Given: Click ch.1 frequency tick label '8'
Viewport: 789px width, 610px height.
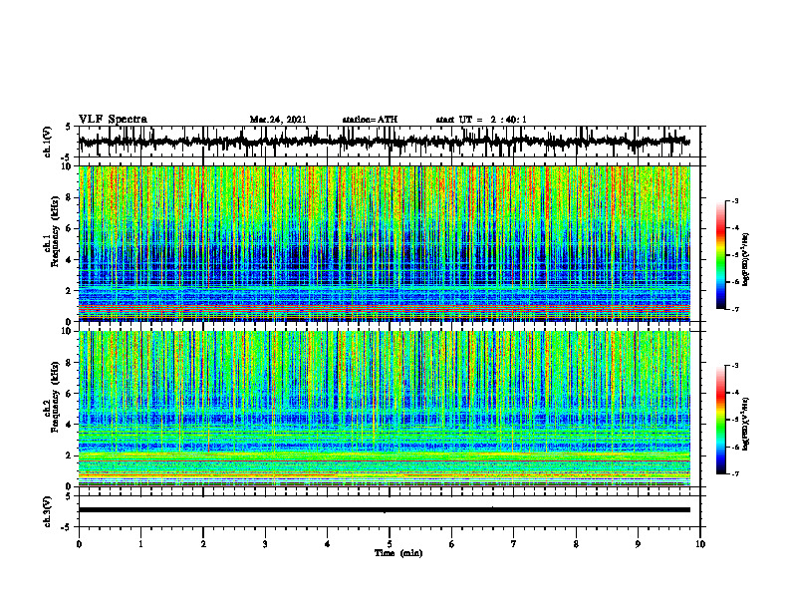Looking at the screenshot, I should (x=70, y=197).
